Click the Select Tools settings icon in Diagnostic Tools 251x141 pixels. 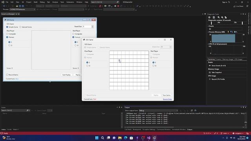tap(209, 17)
